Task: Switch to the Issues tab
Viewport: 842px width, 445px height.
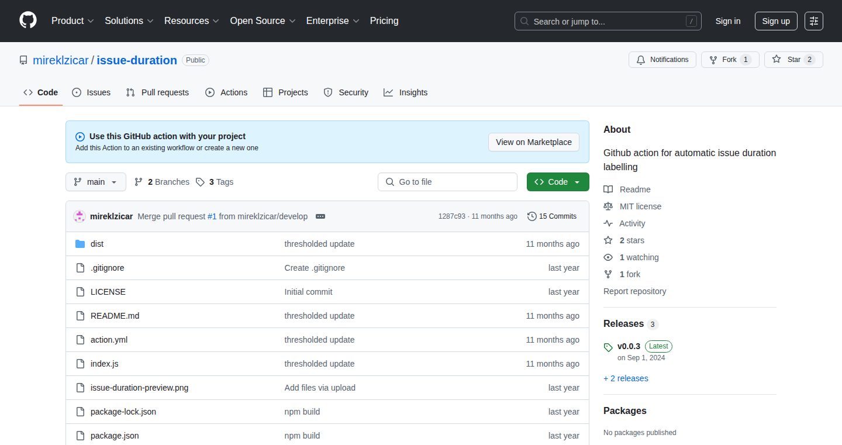Action: pos(91,92)
